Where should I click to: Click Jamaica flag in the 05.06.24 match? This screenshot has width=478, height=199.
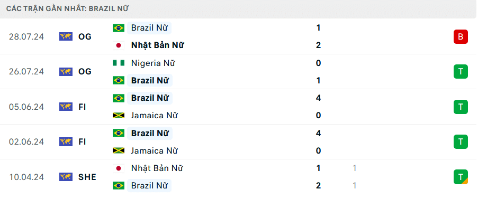(x=118, y=116)
